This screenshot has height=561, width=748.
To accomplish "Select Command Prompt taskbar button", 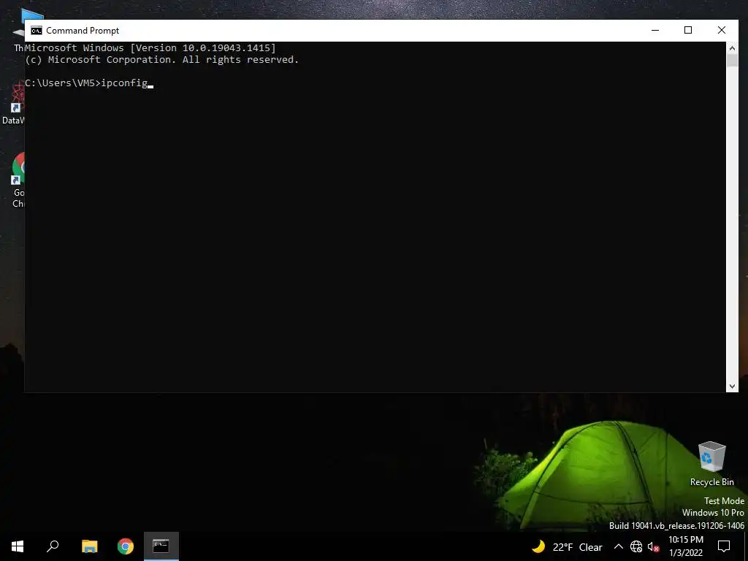I will 161,546.
